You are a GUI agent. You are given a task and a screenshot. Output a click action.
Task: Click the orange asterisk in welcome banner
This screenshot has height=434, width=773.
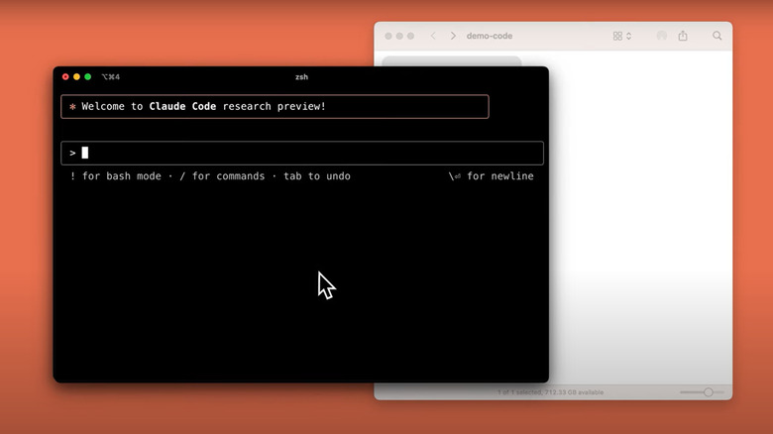pos(72,107)
